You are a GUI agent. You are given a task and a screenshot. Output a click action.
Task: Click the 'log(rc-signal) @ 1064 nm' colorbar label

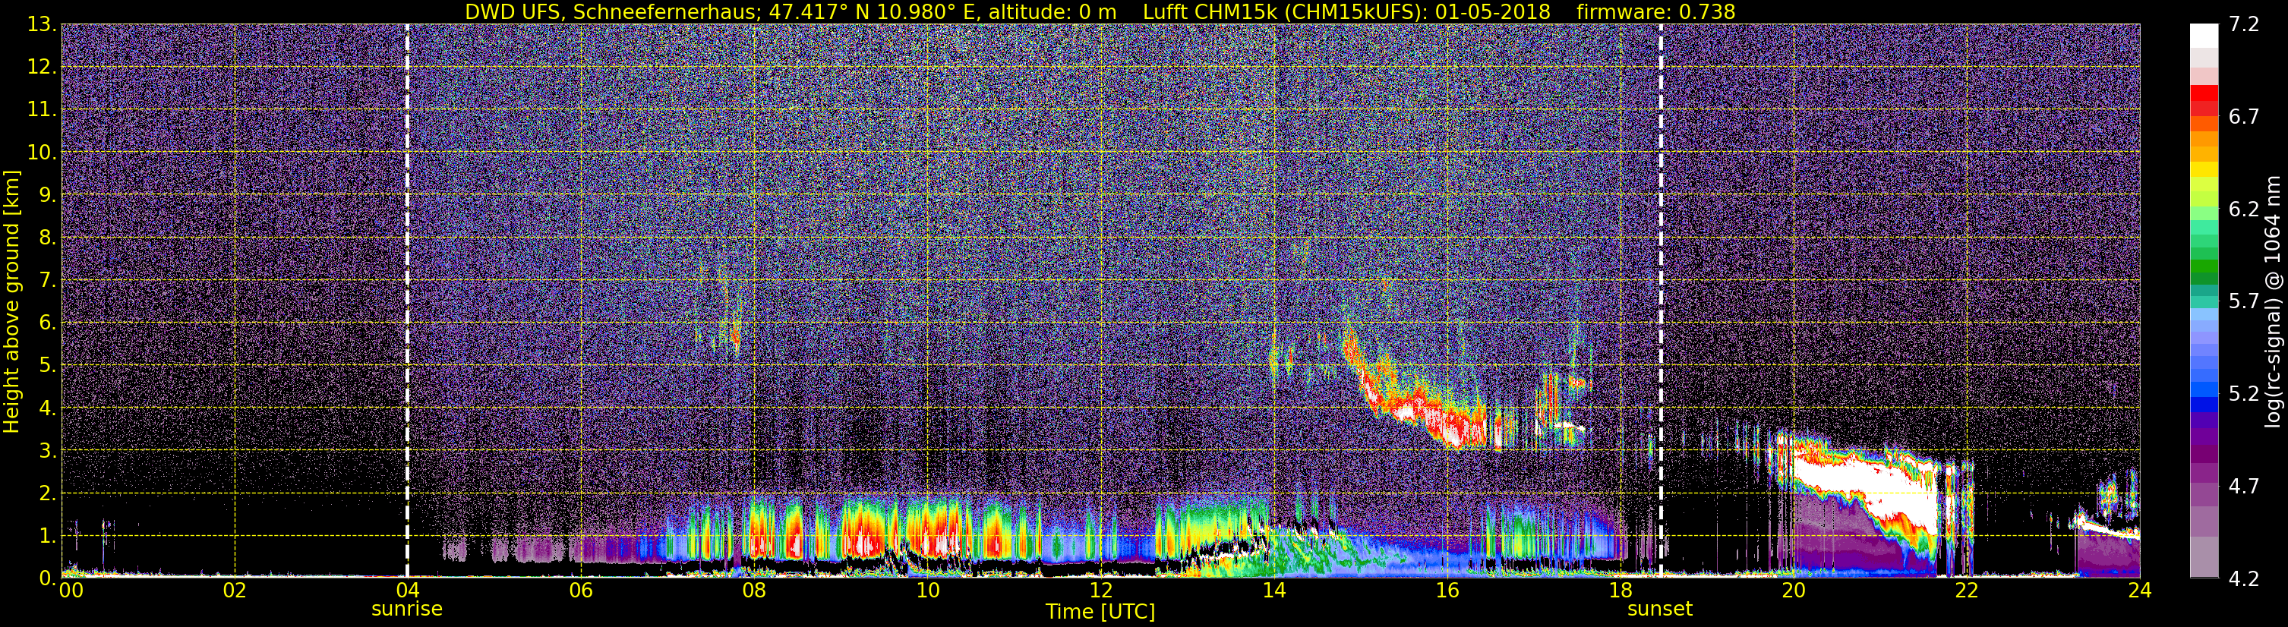tap(2274, 301)
